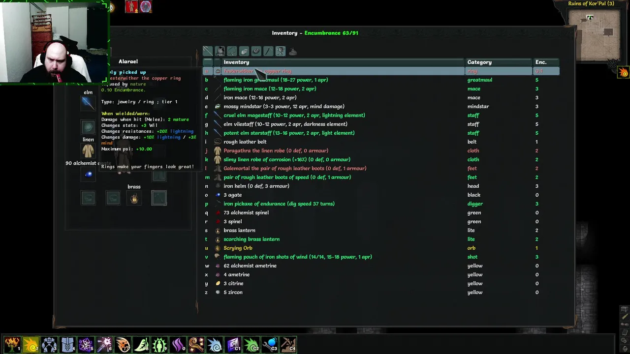
Task: Select flaming pouch of iron shots
Action: coord(381,257)
